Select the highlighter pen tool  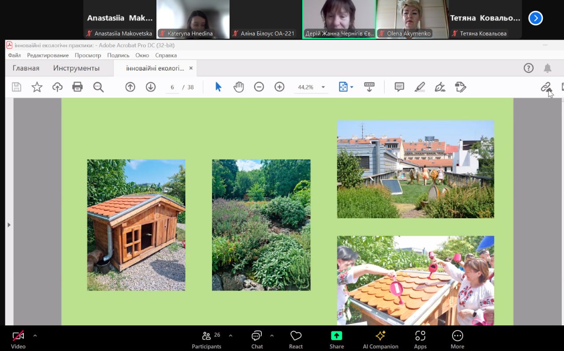(x=419, y=87)
